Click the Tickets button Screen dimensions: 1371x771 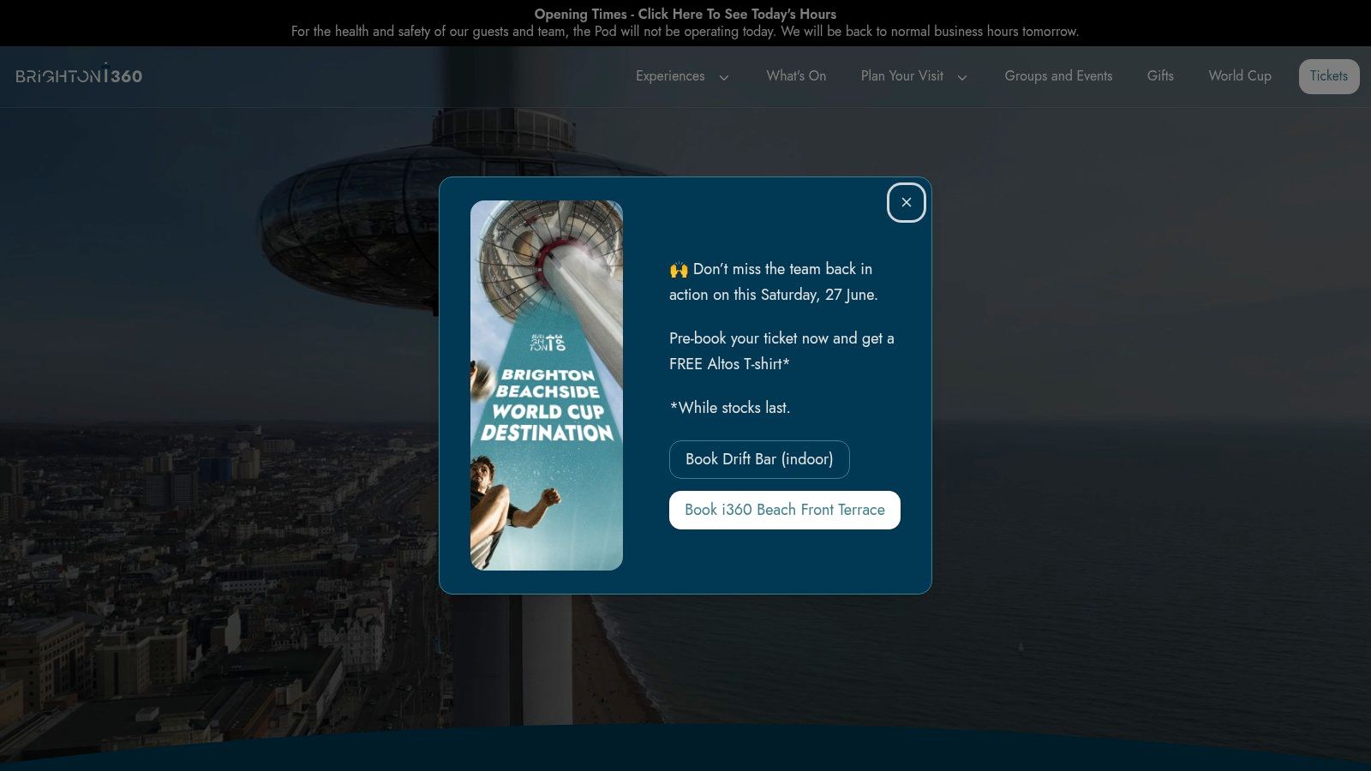(1329, 76)
